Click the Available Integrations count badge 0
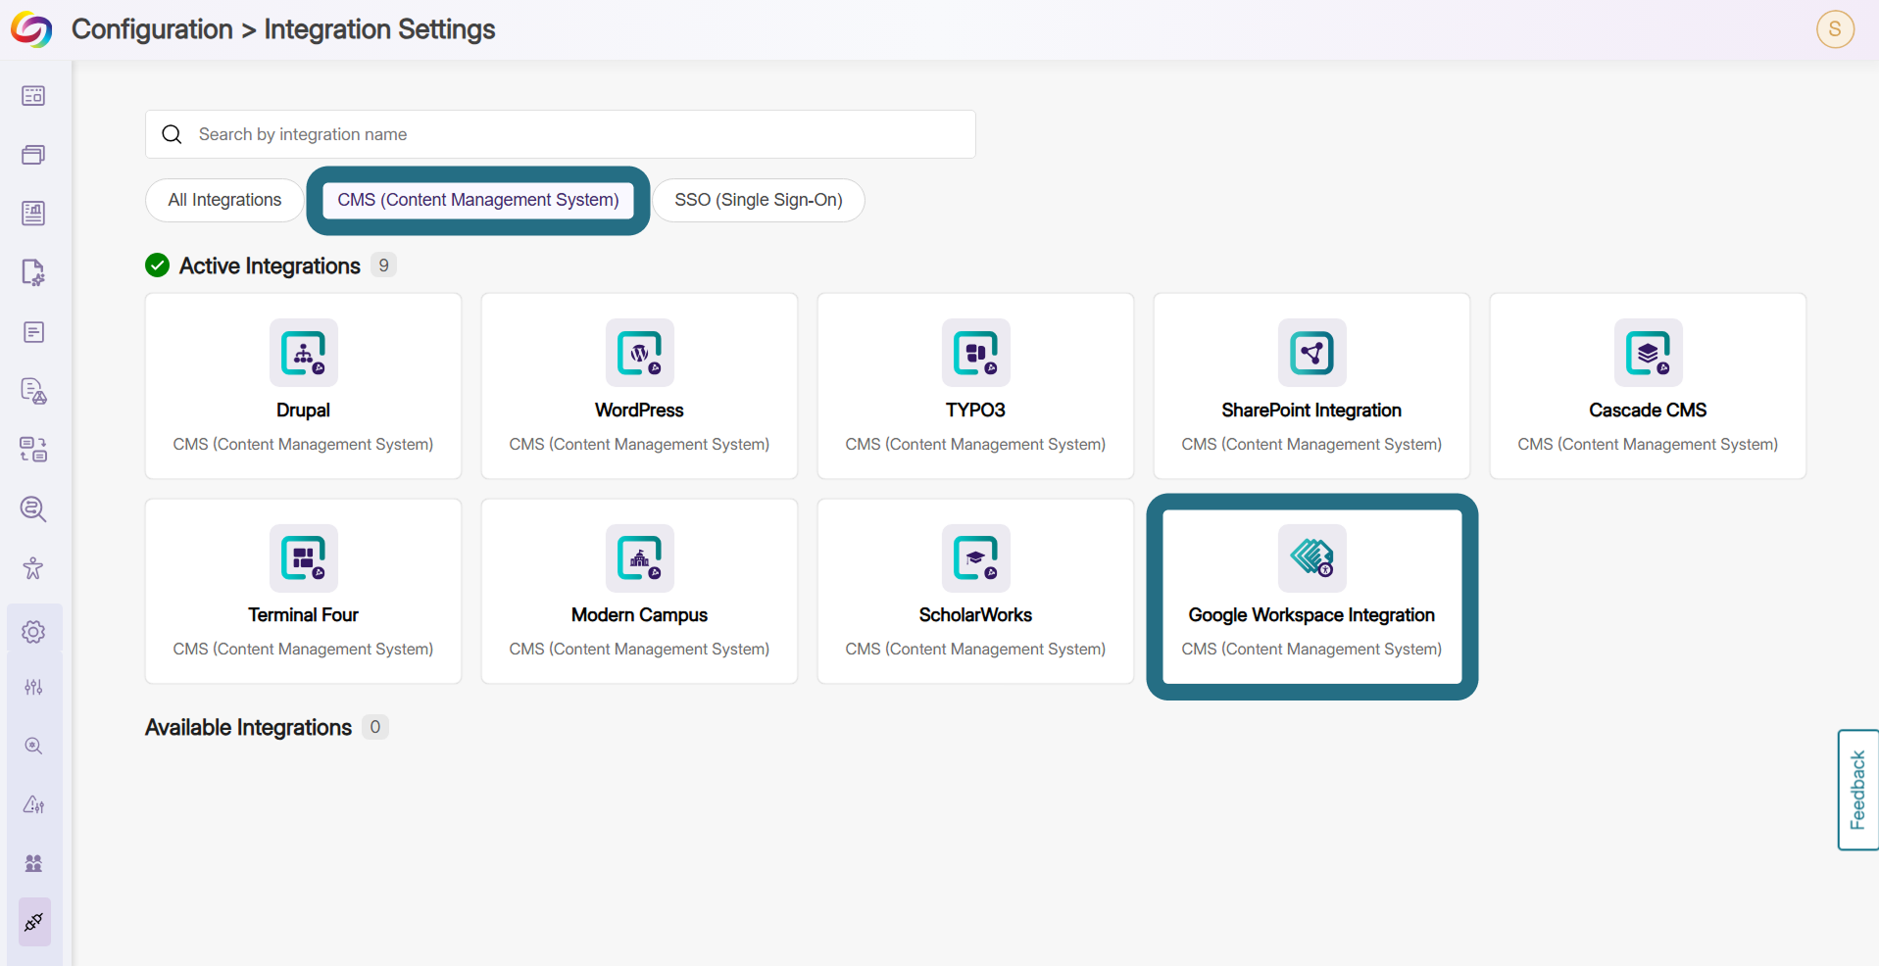1879x966 pixels. tap(374, 727)
